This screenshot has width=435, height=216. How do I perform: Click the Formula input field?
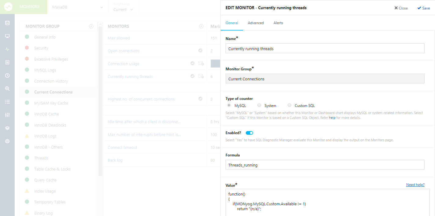coord(325,165)
